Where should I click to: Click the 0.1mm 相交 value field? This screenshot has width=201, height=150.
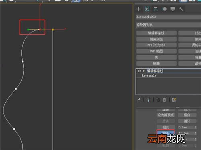(186, 127)
